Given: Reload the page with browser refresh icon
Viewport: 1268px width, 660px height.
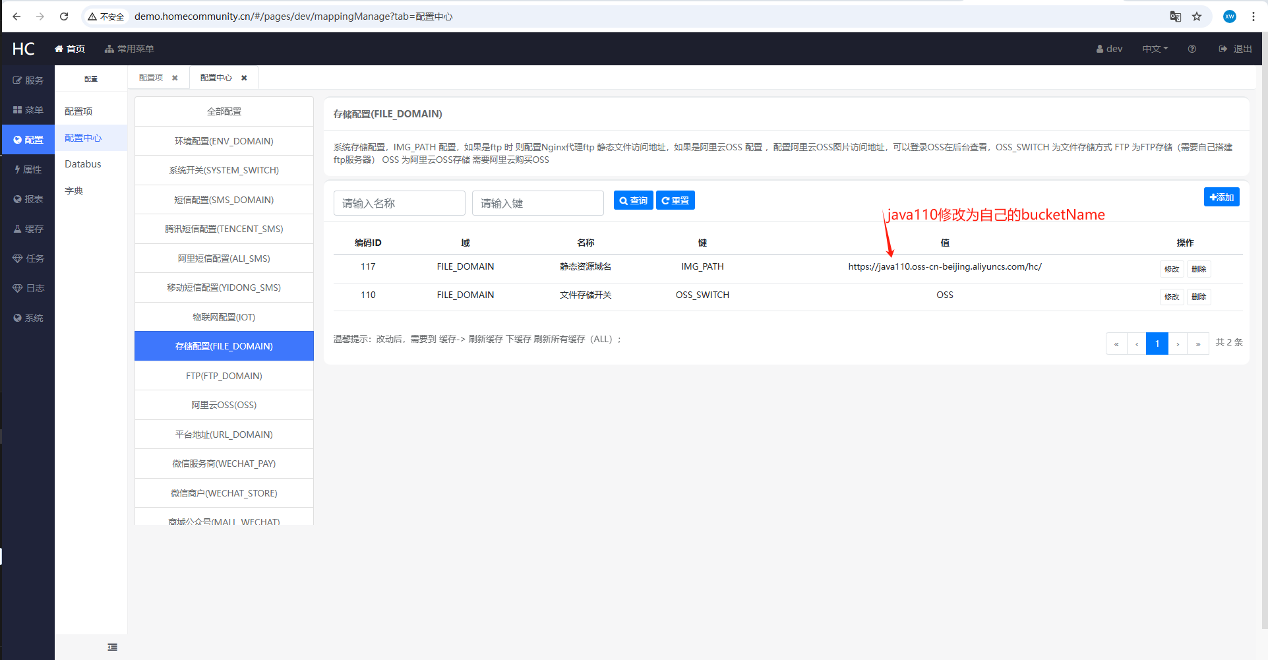Looking at the screenshot, I should 64,16.
